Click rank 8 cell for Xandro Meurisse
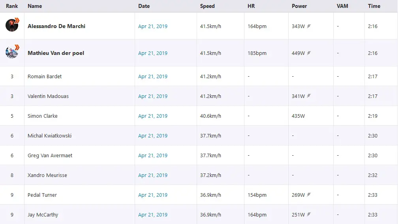 [x=12, y=175]
